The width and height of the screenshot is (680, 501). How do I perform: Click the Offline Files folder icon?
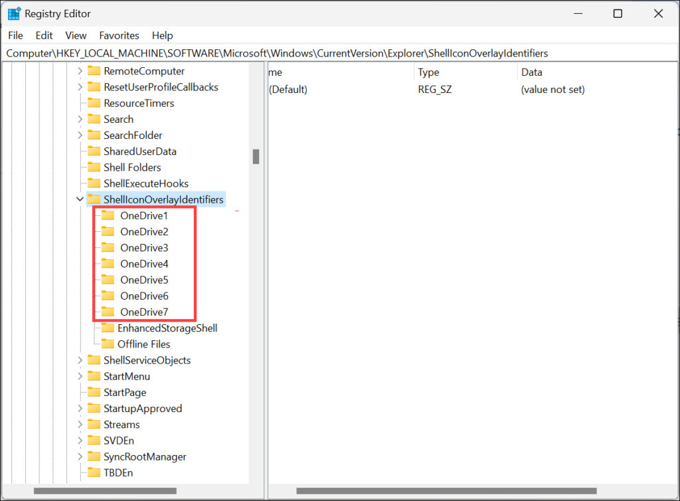tap(108, 344)
